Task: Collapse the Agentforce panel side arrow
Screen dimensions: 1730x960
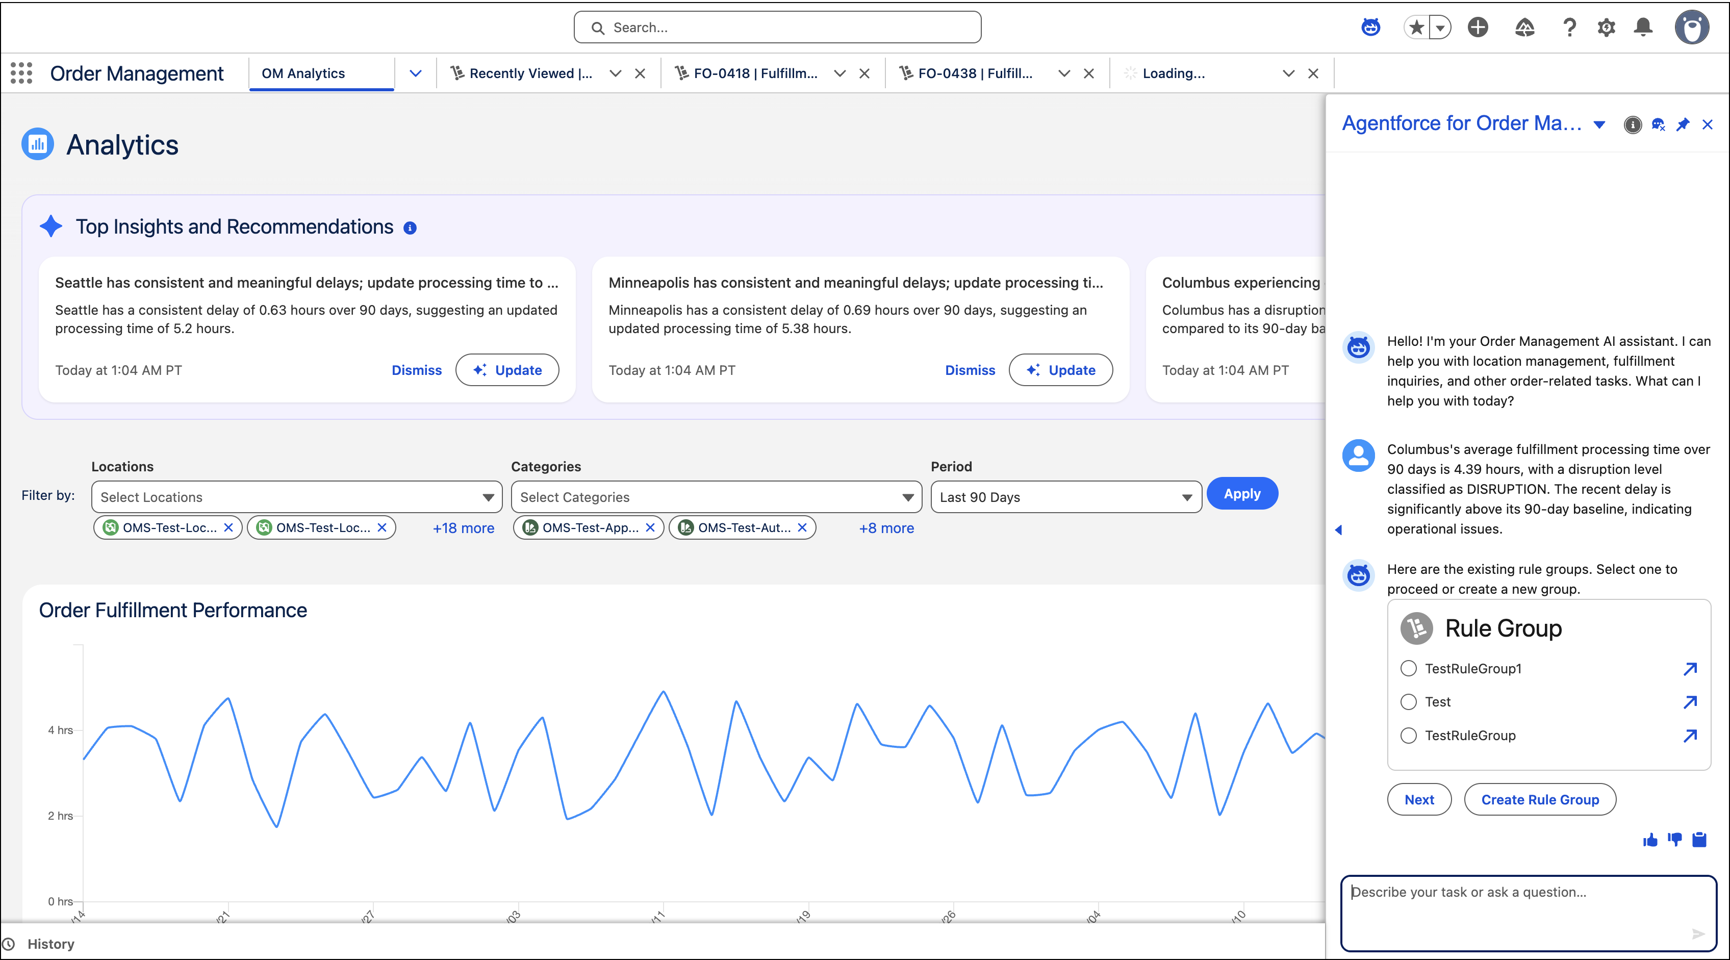Action: (x=1338, y=530)
